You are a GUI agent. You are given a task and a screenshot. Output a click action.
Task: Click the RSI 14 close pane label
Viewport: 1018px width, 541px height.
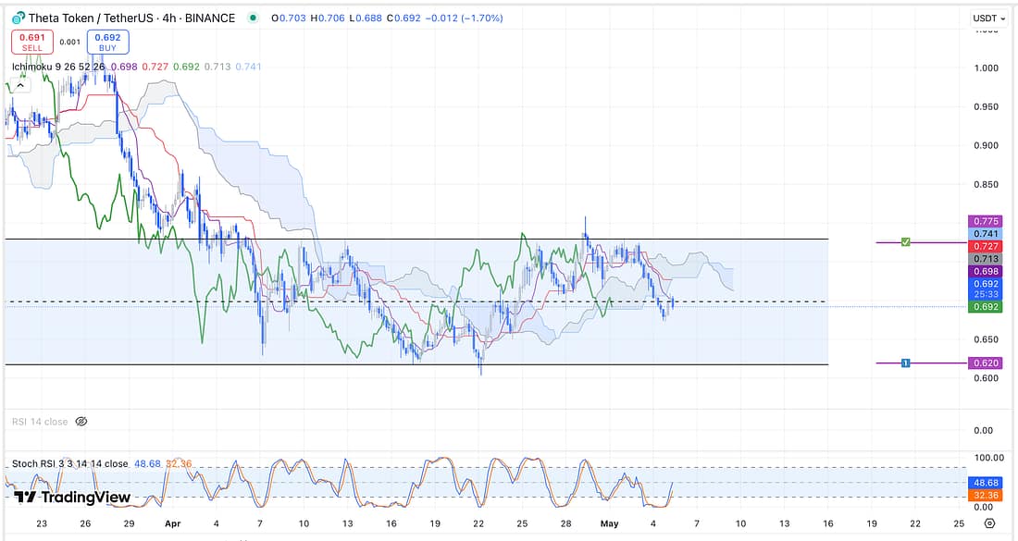point(39,422)
